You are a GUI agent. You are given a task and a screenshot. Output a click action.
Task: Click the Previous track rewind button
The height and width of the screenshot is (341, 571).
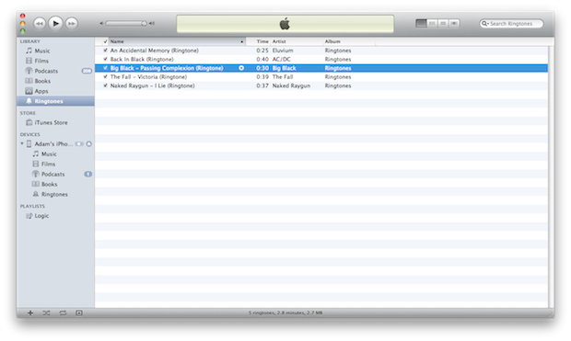40,24
